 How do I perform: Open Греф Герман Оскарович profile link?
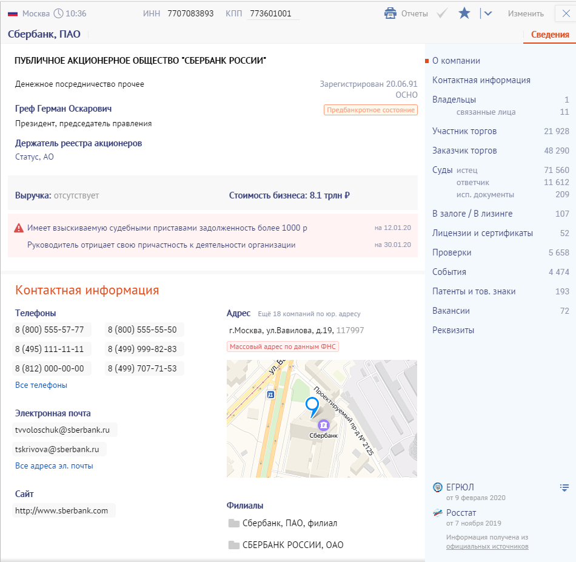tap(63, 109)
